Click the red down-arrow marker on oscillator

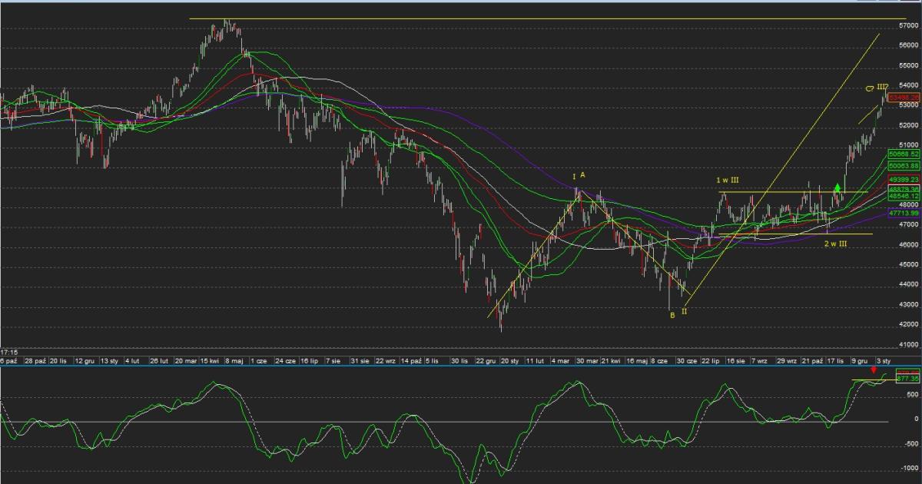point(873,371)
